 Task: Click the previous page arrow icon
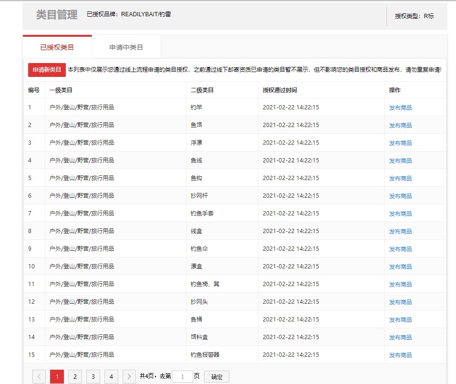39,377
